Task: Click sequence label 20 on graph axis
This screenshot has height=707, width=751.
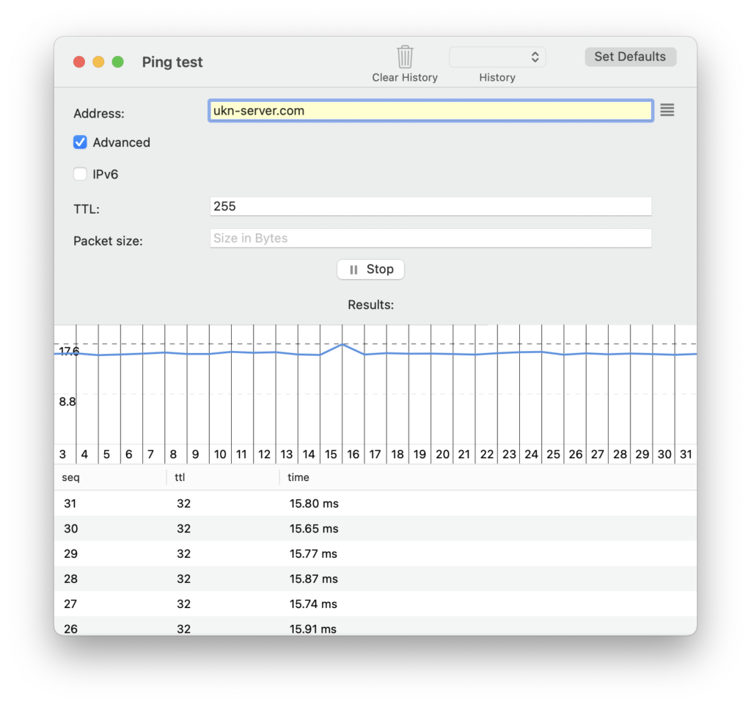Action: [442, 454]
